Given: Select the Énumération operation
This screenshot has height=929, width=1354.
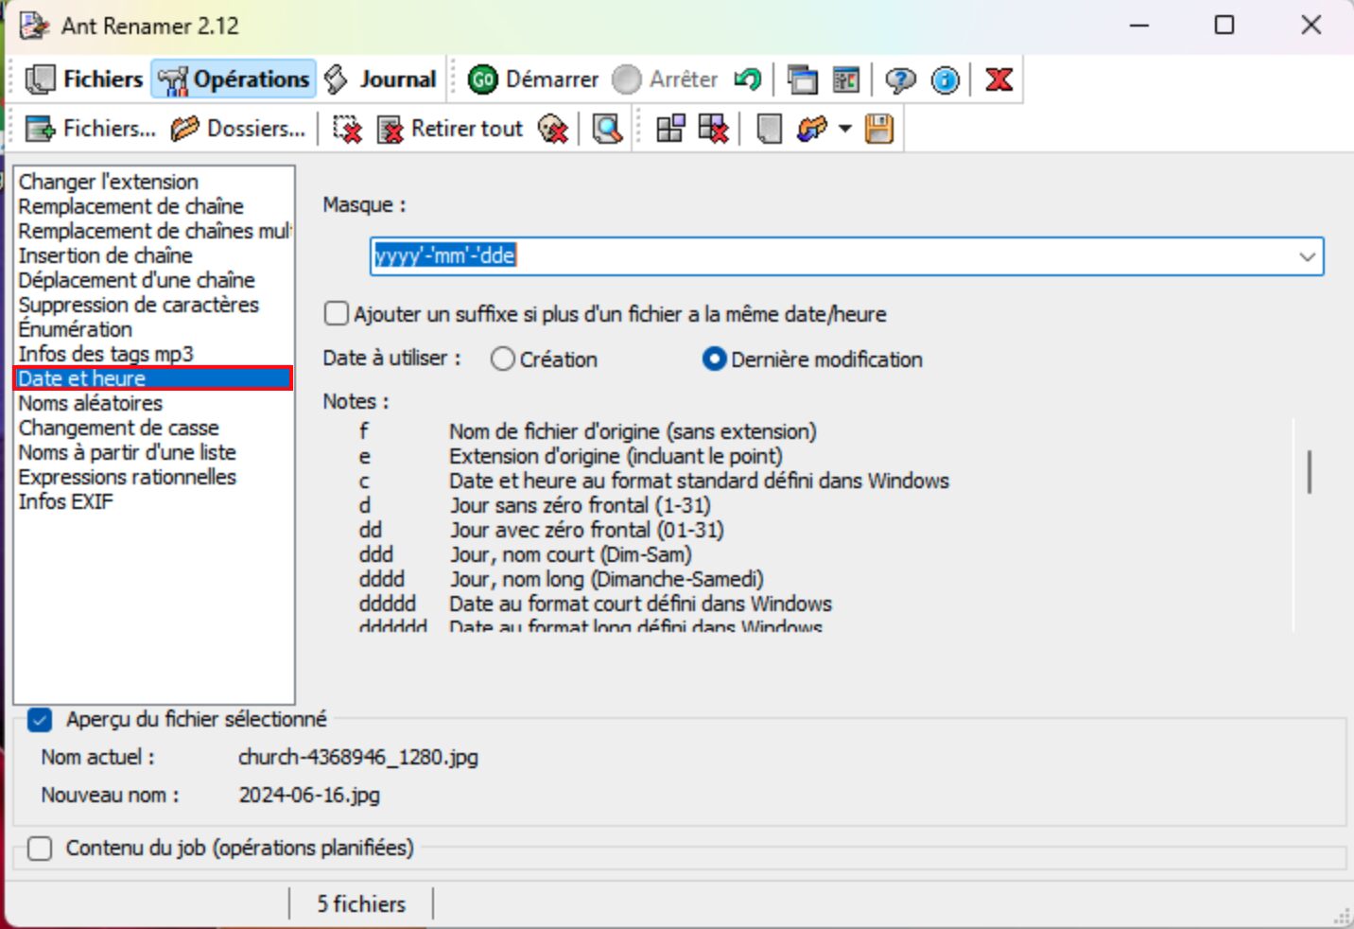Looking at the screenshot, I should [x=75, y=329].
